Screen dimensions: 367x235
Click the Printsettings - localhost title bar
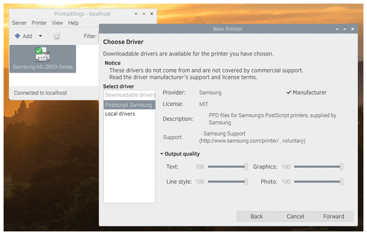(x=82, y=14)
